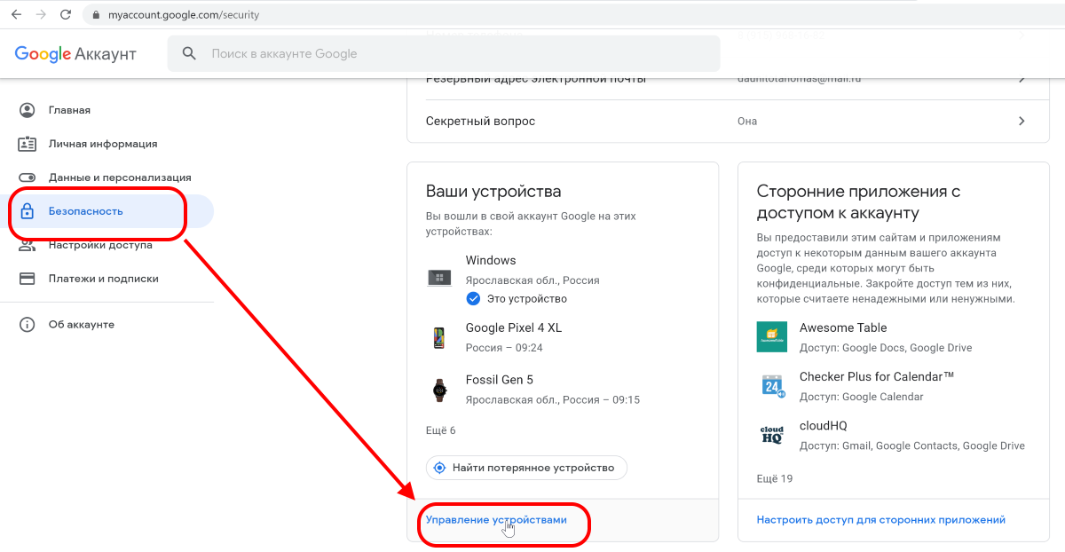Click the Google Pixel 4 XL phone icon
1065x552 pixels.
pos(439,338)
